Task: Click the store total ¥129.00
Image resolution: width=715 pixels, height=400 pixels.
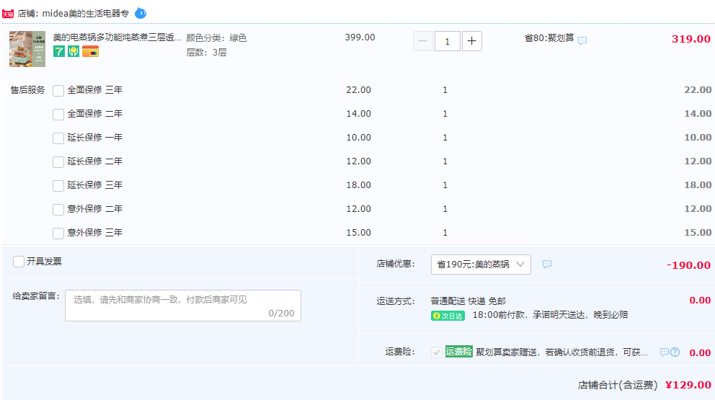Action: [688, 385]
